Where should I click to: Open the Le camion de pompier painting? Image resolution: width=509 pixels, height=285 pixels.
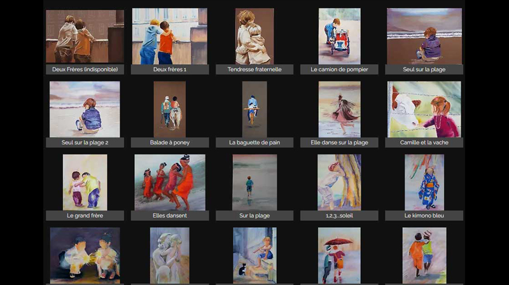[339, 36]
